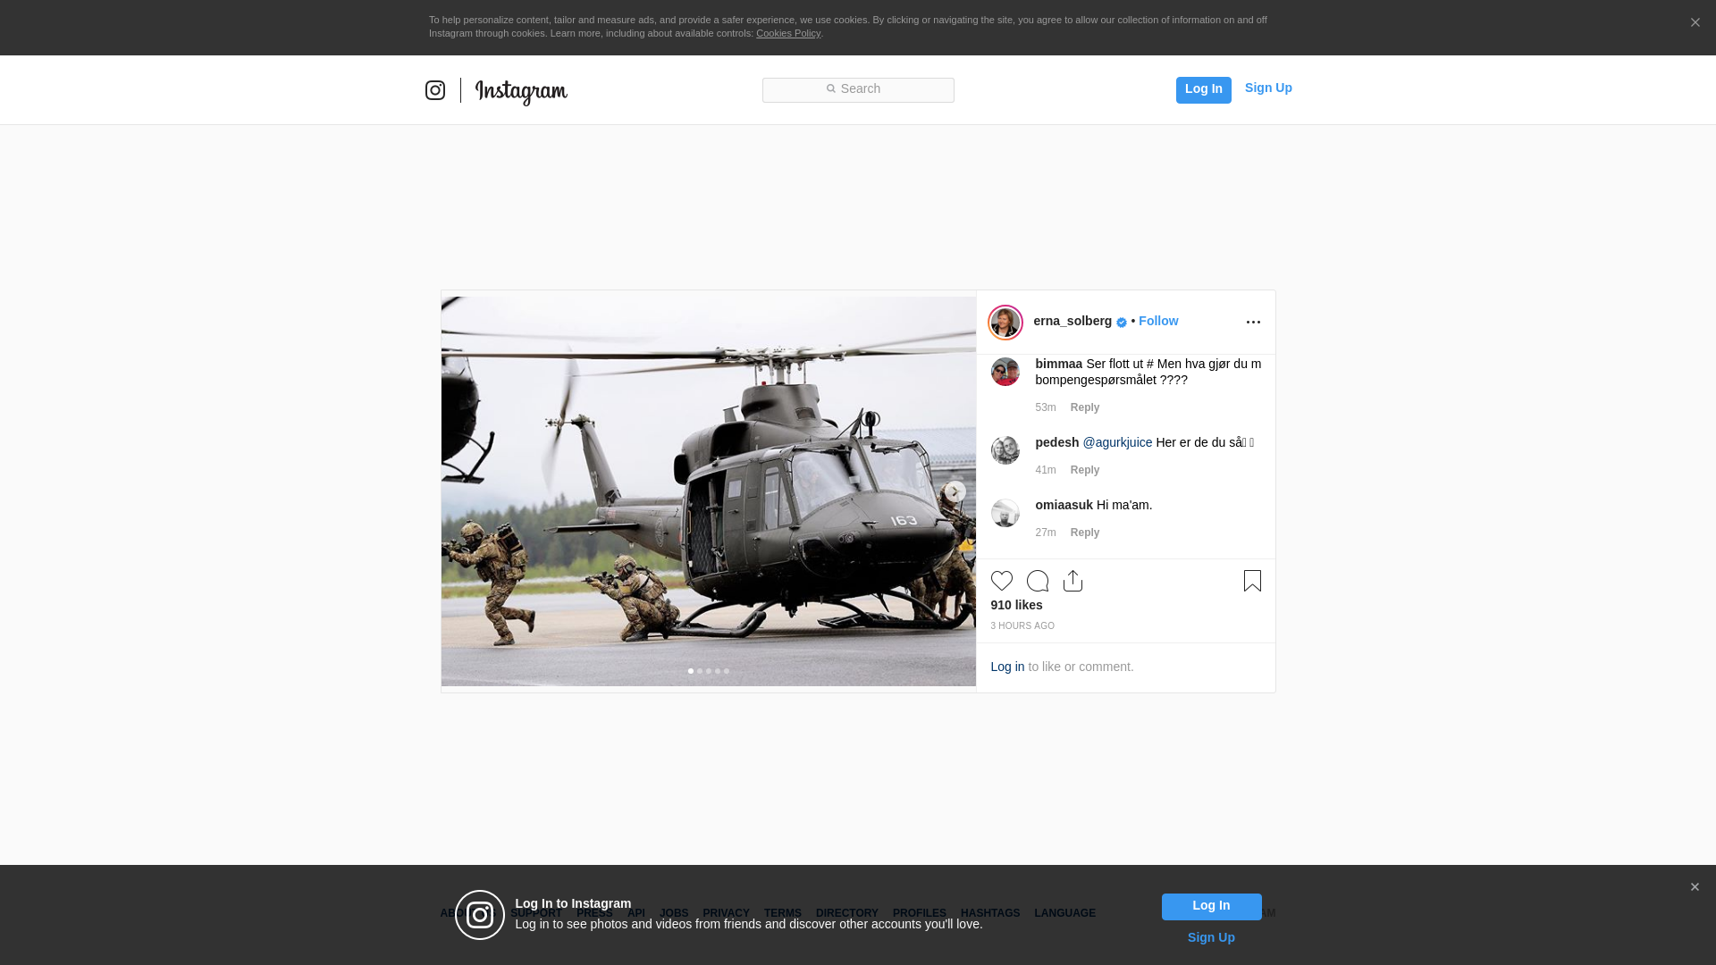Open the post options three-dot menu
This screenshot has height=965, width=1716.
1253,323
